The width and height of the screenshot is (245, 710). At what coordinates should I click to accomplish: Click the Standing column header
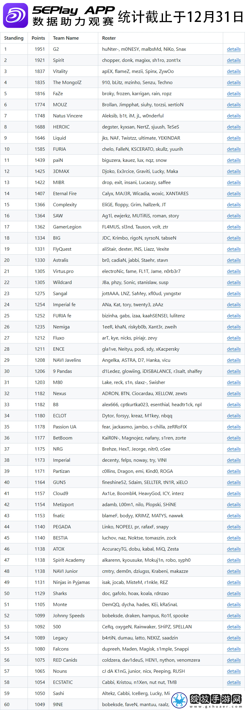(x=14, y=38)
